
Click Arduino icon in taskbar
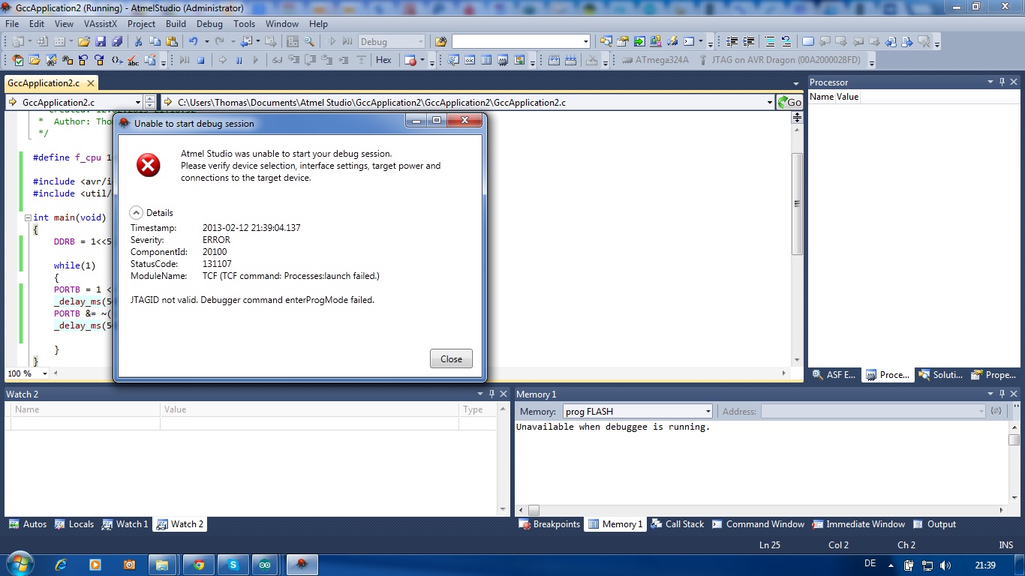tap(266, 565)
